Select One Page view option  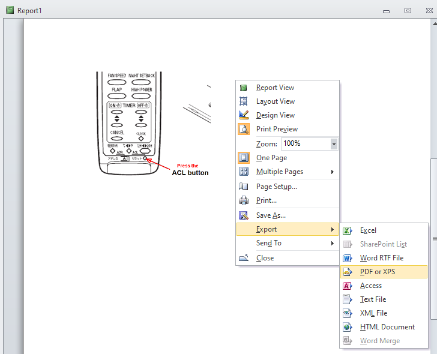(x=288, y=158)
